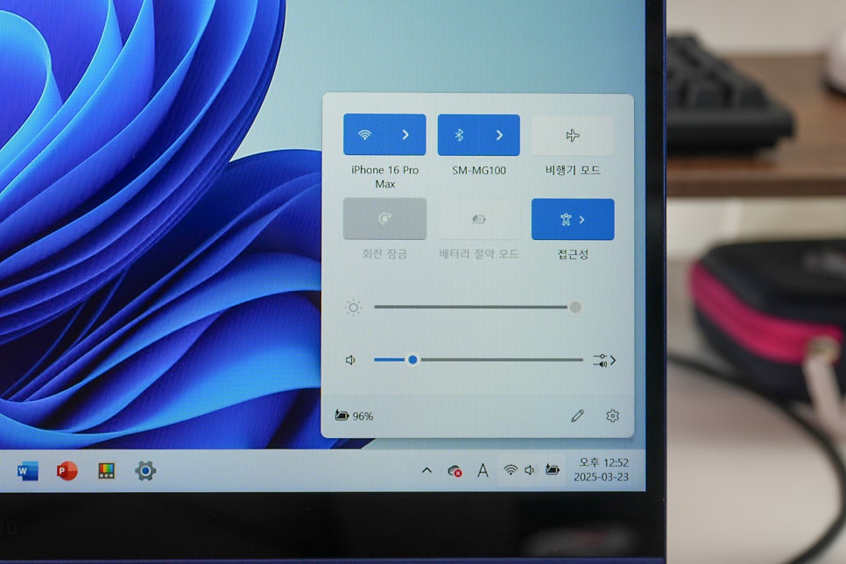Viewport: 846px width, 564px height.
Task: Click the brightness slider thumb
Action: tap(575, 307)
